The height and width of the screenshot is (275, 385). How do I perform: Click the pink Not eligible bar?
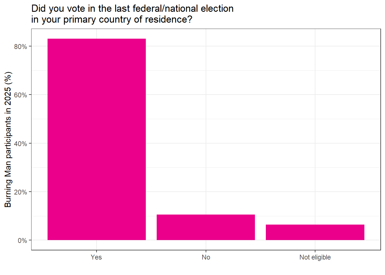[315, 232]
